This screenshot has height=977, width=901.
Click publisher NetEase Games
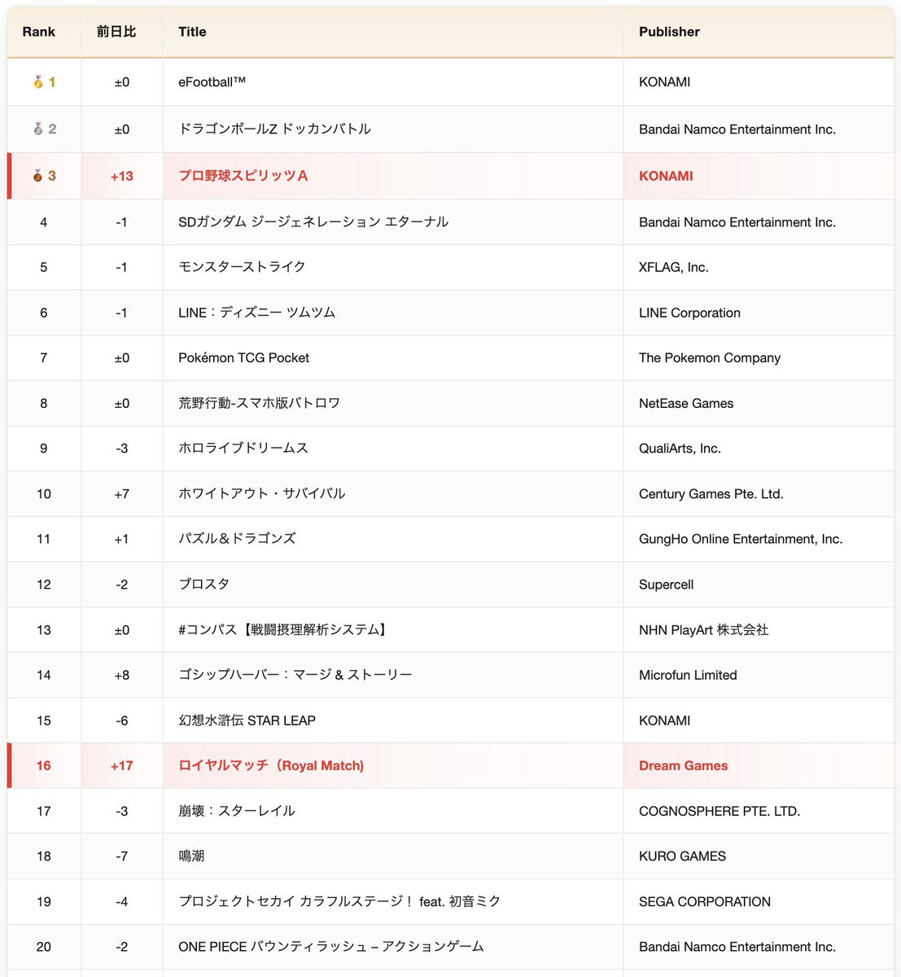click(x=686, y=403)
